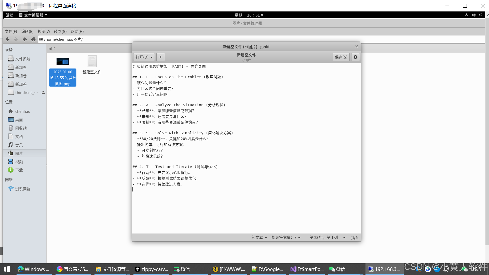Eject the thinclient device

[x=43, y=92]
